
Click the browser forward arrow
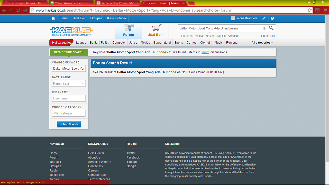11,10
